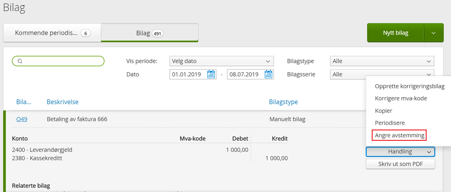The image size is (451, 192).
Task: Select Opprette korrigeringsbilag menu item
Action: 409,86
